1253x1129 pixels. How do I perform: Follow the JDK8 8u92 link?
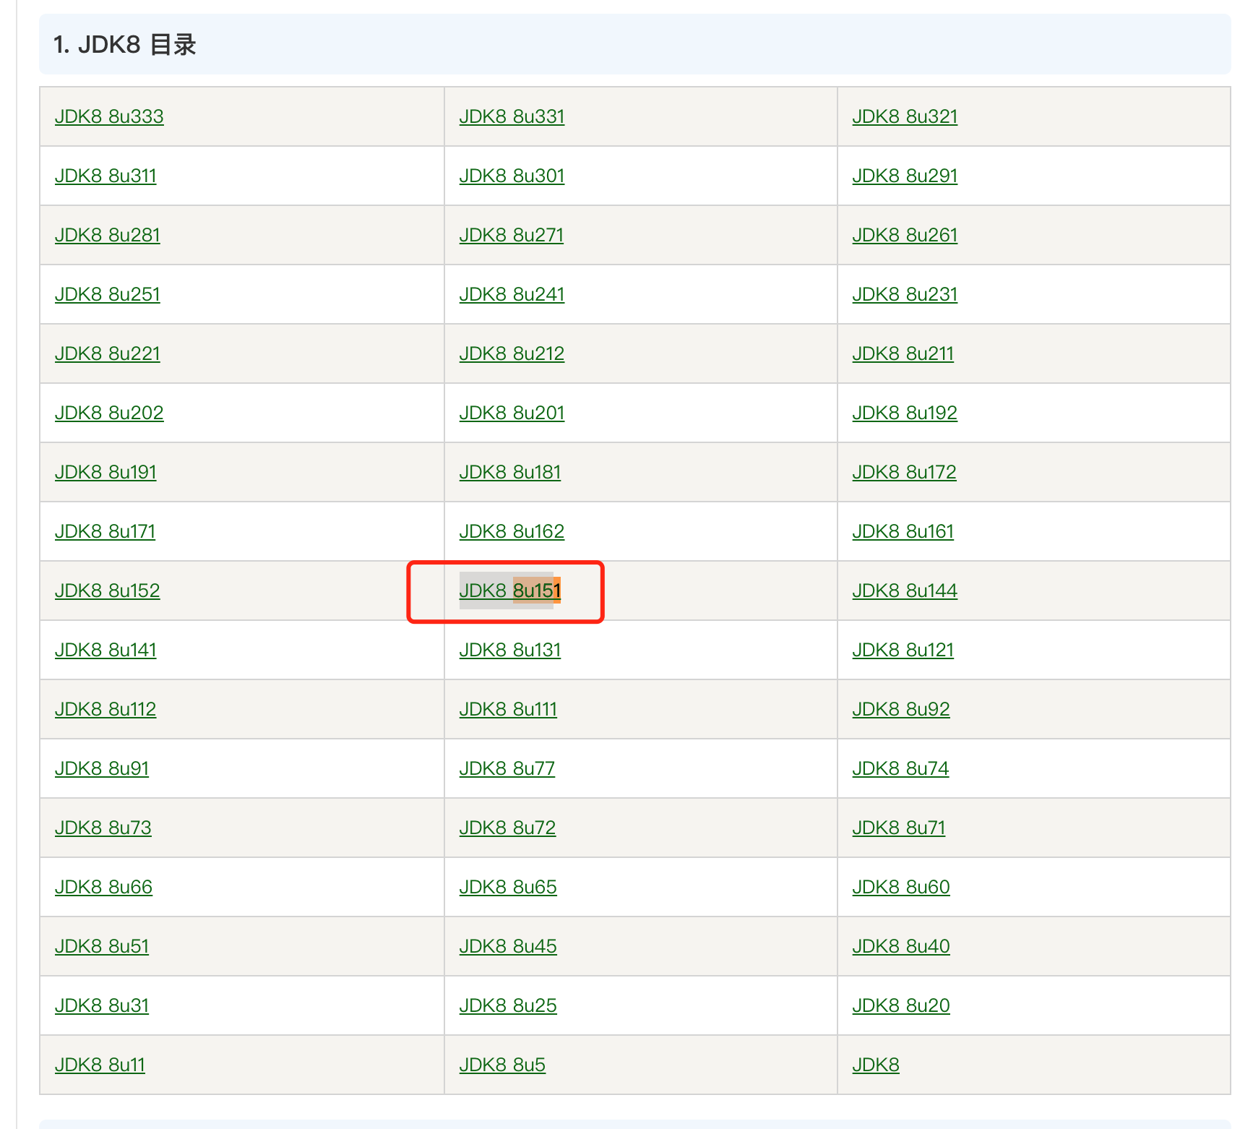coord(901,709)
